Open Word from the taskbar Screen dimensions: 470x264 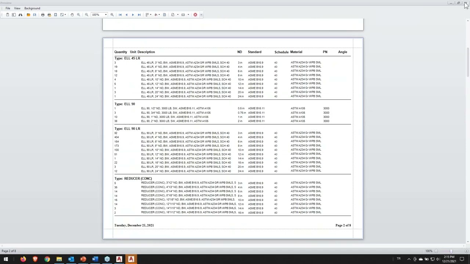(x=95, y=259)
